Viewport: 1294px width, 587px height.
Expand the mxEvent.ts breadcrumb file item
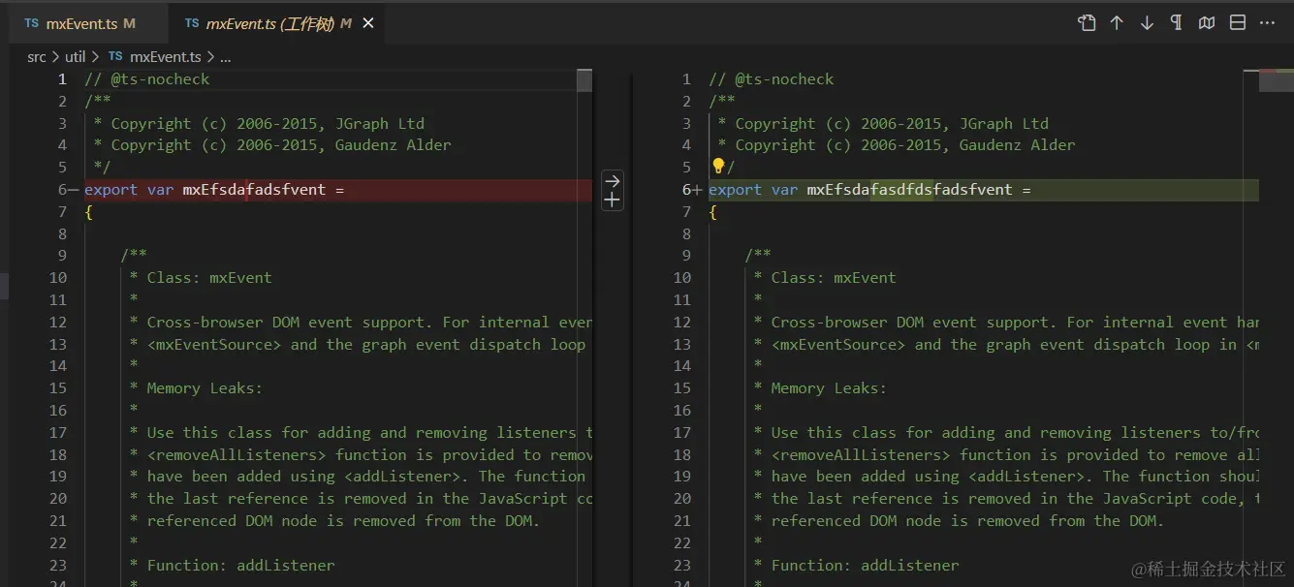[165, 57]
